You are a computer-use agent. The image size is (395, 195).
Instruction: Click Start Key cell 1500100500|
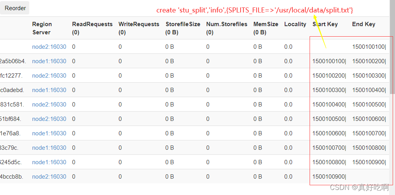tap(329, 119)
